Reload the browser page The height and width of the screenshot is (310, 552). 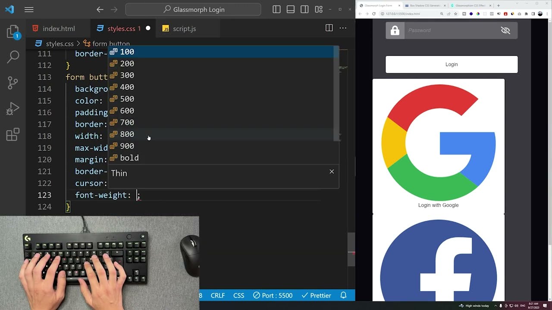tap(374, 14)
